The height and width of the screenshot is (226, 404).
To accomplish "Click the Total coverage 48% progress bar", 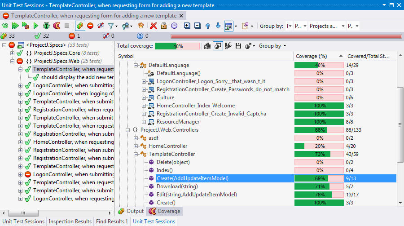I will [177, 46].
